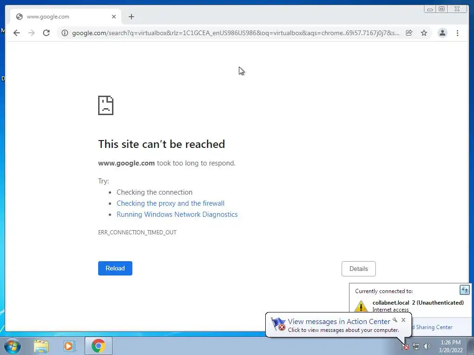This screenshot has height=355, width=474.
Task: Click the sad page error icon
Action: tap(106, 105)
